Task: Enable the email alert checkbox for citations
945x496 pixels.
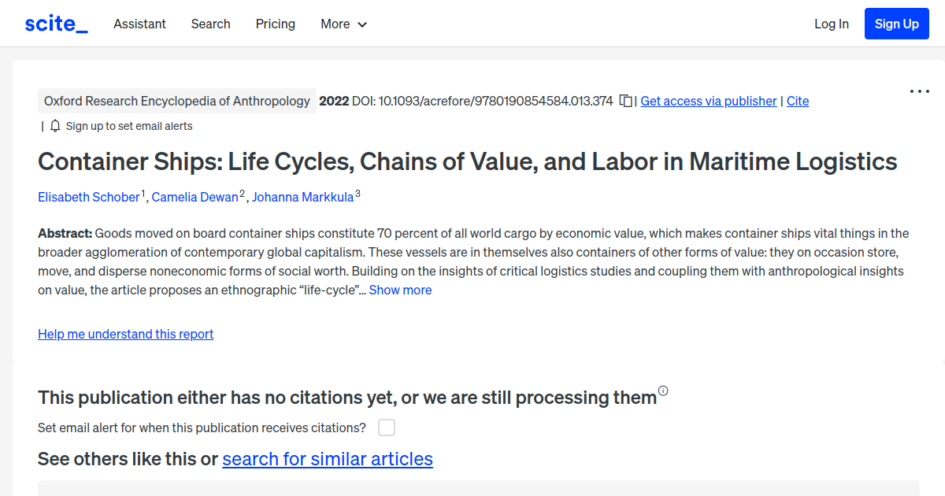Action: click(386, 427)
